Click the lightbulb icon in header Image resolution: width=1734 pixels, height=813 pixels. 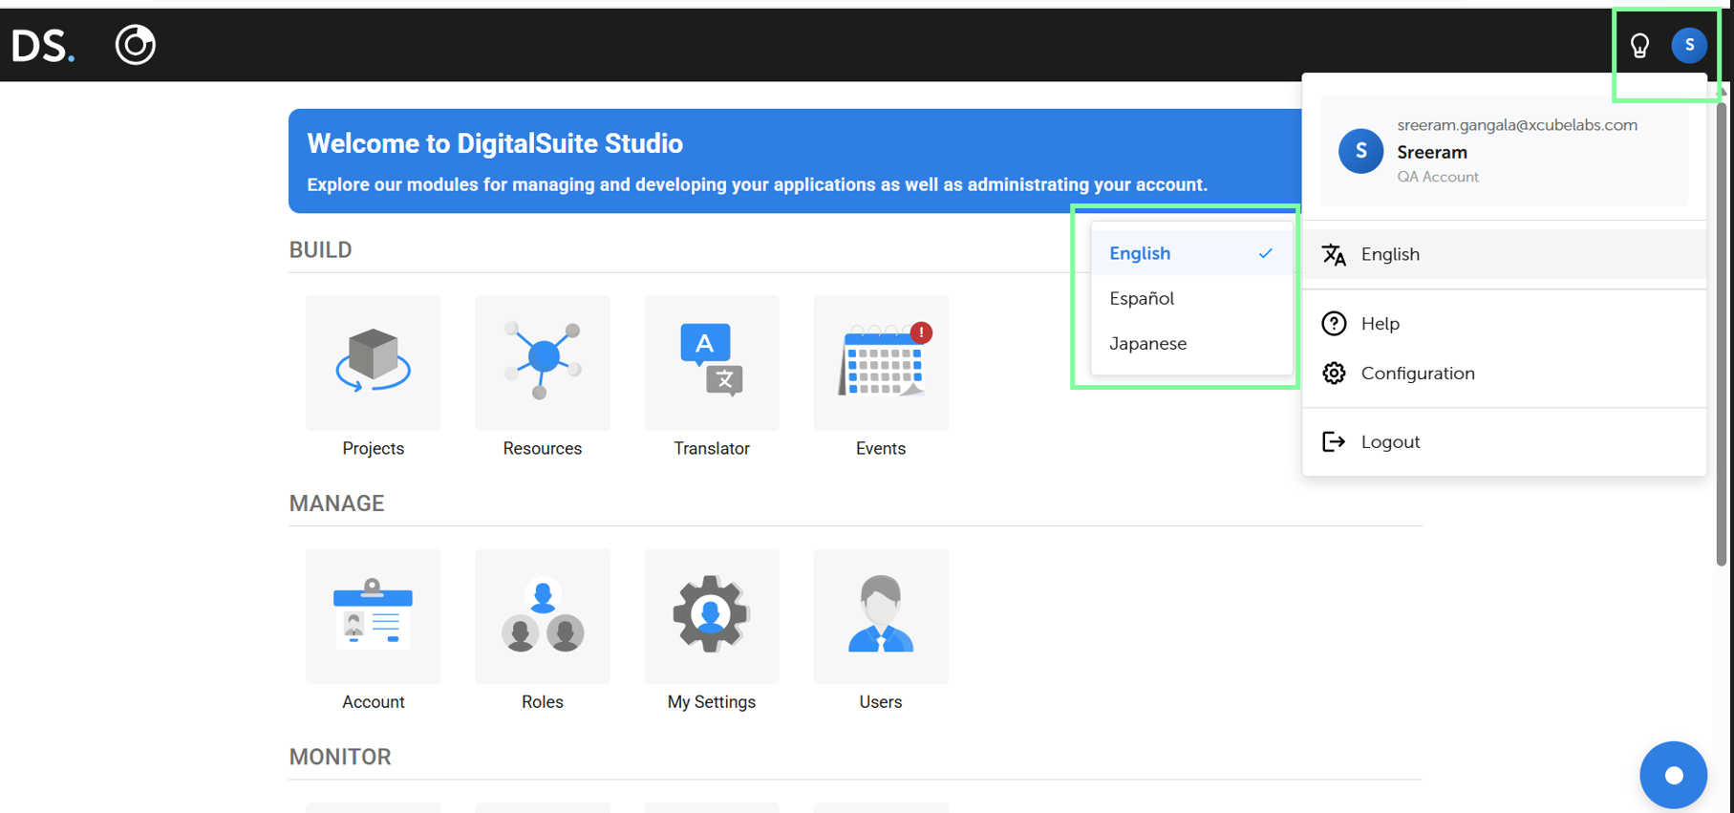click(1639, 45)
